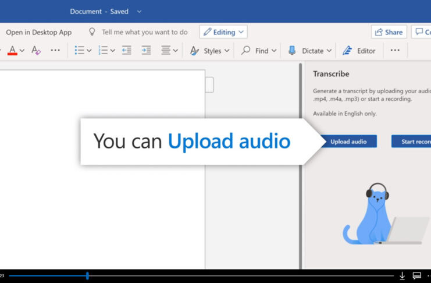Open the Editor pane
This screenshot has height=283, width=431.
coord(359,51)
